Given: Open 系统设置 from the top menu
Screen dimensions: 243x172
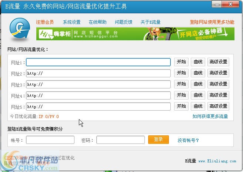Looking at the screenshot, I should click(71, 22).
